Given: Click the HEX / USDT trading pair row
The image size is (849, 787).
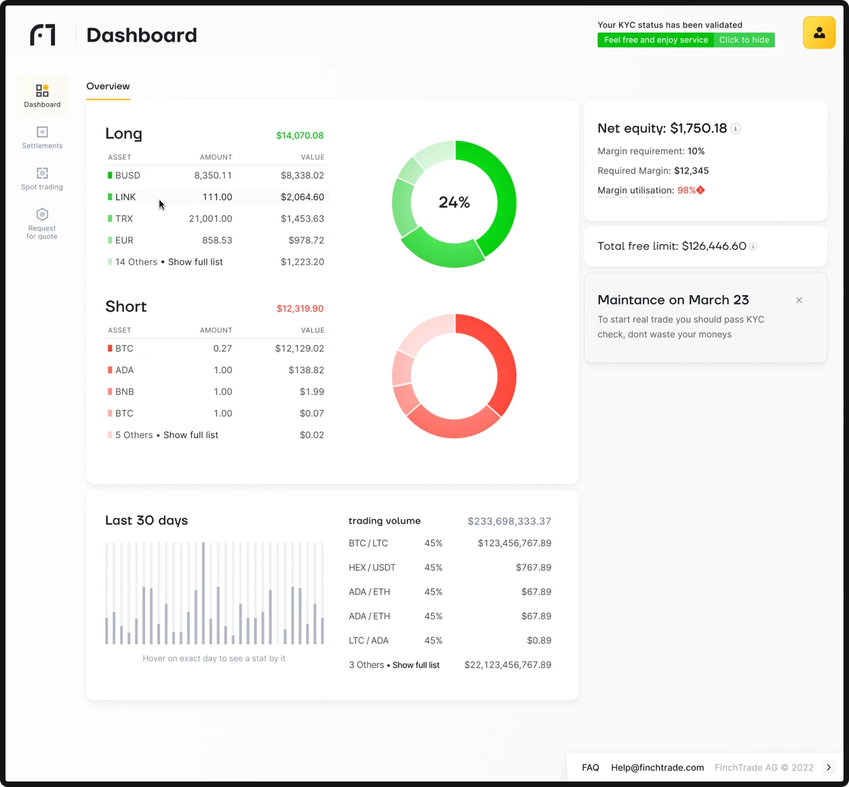Looking at the screenshot, I should tap(450, 568).
